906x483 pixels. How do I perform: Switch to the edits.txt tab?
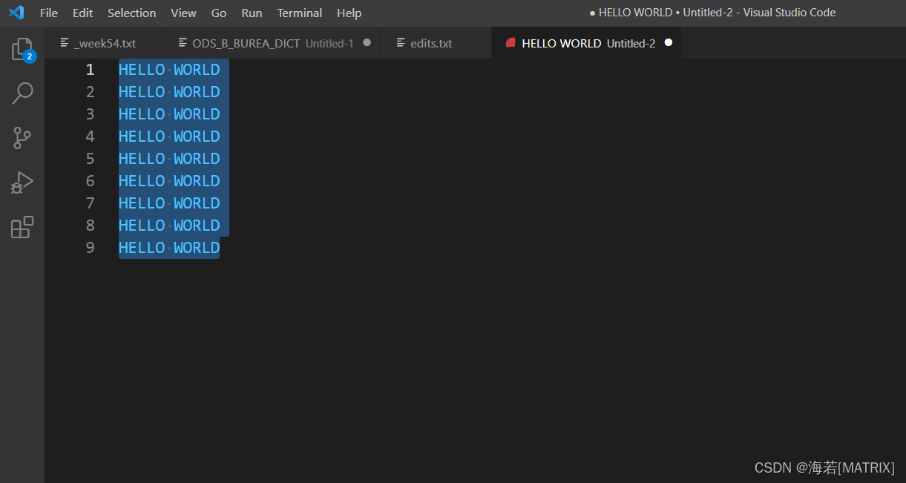click(x=430, y=42)
